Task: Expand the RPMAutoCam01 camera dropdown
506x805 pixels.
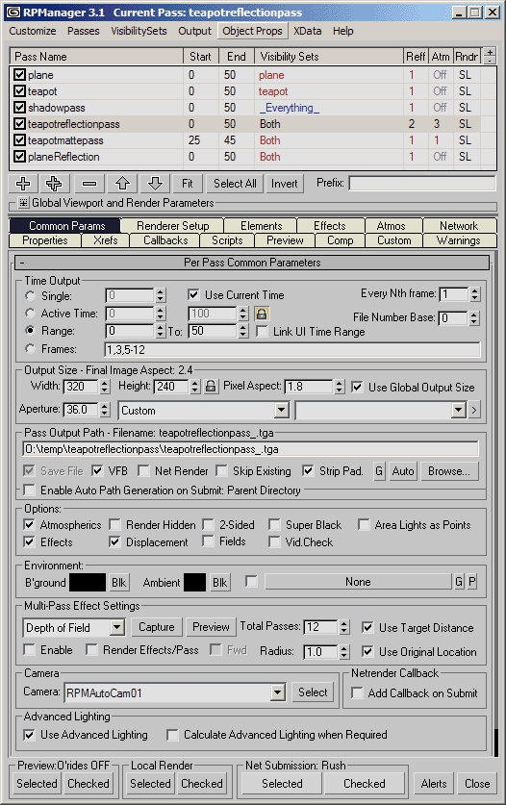Action: point(278,692)
